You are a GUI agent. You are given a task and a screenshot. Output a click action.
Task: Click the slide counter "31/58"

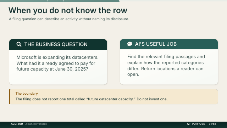click(x=212, y=124)
